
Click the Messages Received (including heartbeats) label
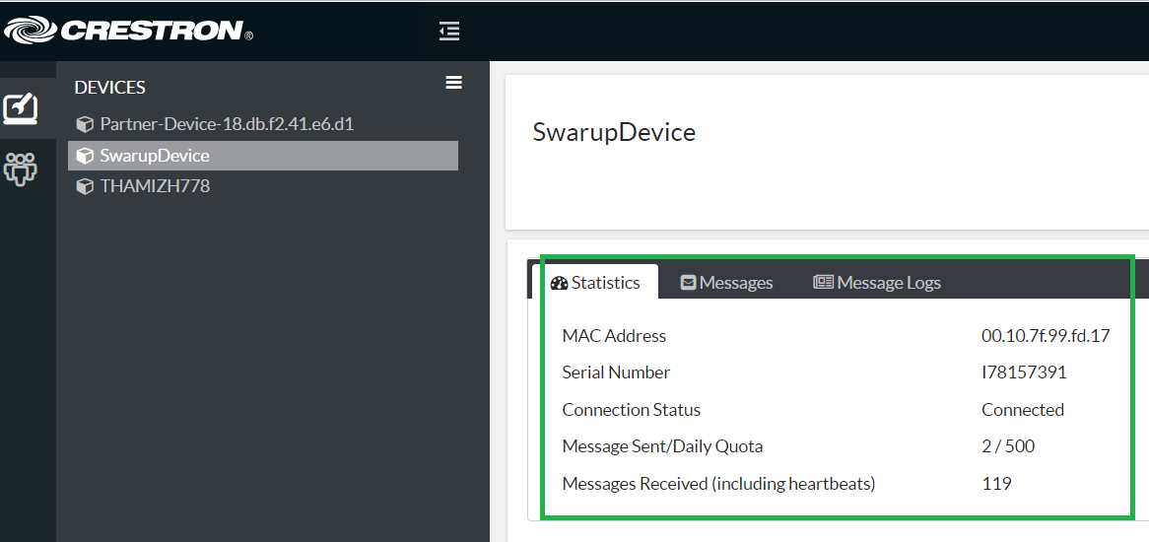718,484
